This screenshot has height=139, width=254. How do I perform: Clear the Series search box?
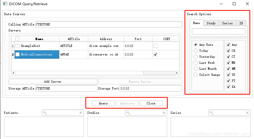(x=247, y=113)
